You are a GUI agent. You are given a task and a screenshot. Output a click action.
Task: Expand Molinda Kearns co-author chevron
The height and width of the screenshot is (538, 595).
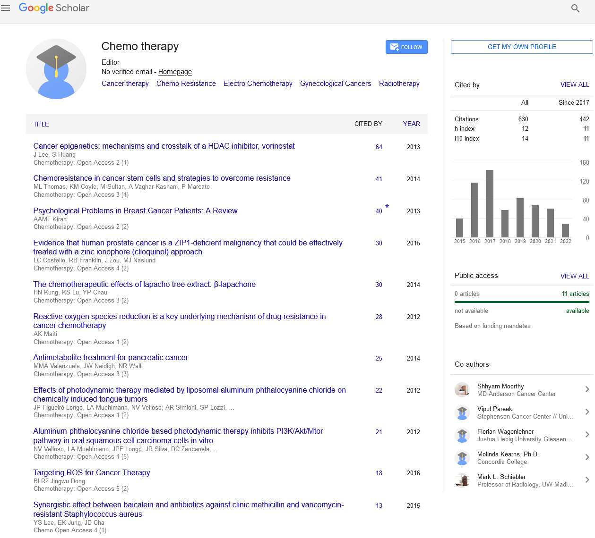(587, 457)
